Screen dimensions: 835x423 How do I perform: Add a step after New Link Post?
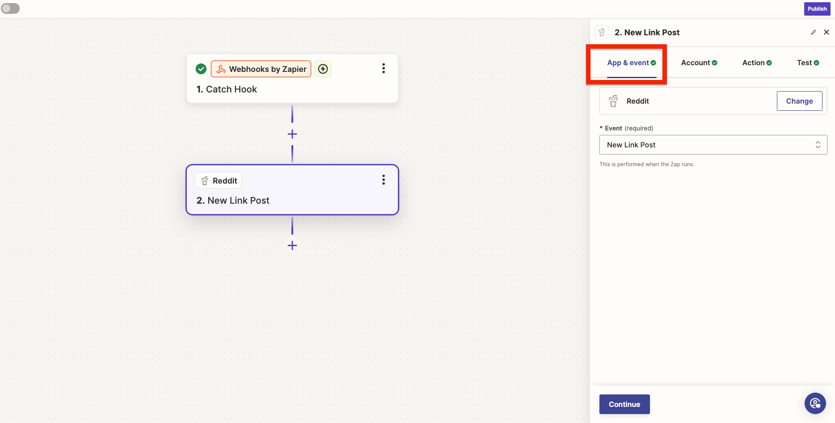tap(292, 245)
